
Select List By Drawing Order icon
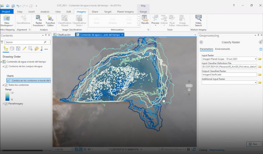point(6,49)
